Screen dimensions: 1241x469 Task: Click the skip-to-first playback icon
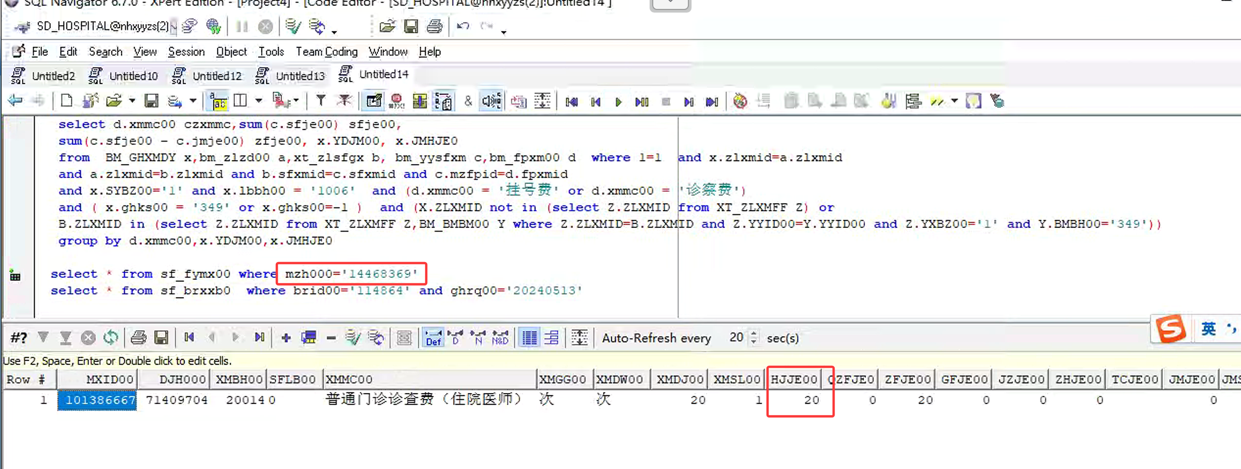point(571,101)
